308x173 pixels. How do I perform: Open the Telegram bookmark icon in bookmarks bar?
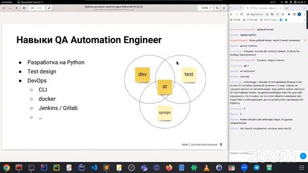click(x=281, y=20)
